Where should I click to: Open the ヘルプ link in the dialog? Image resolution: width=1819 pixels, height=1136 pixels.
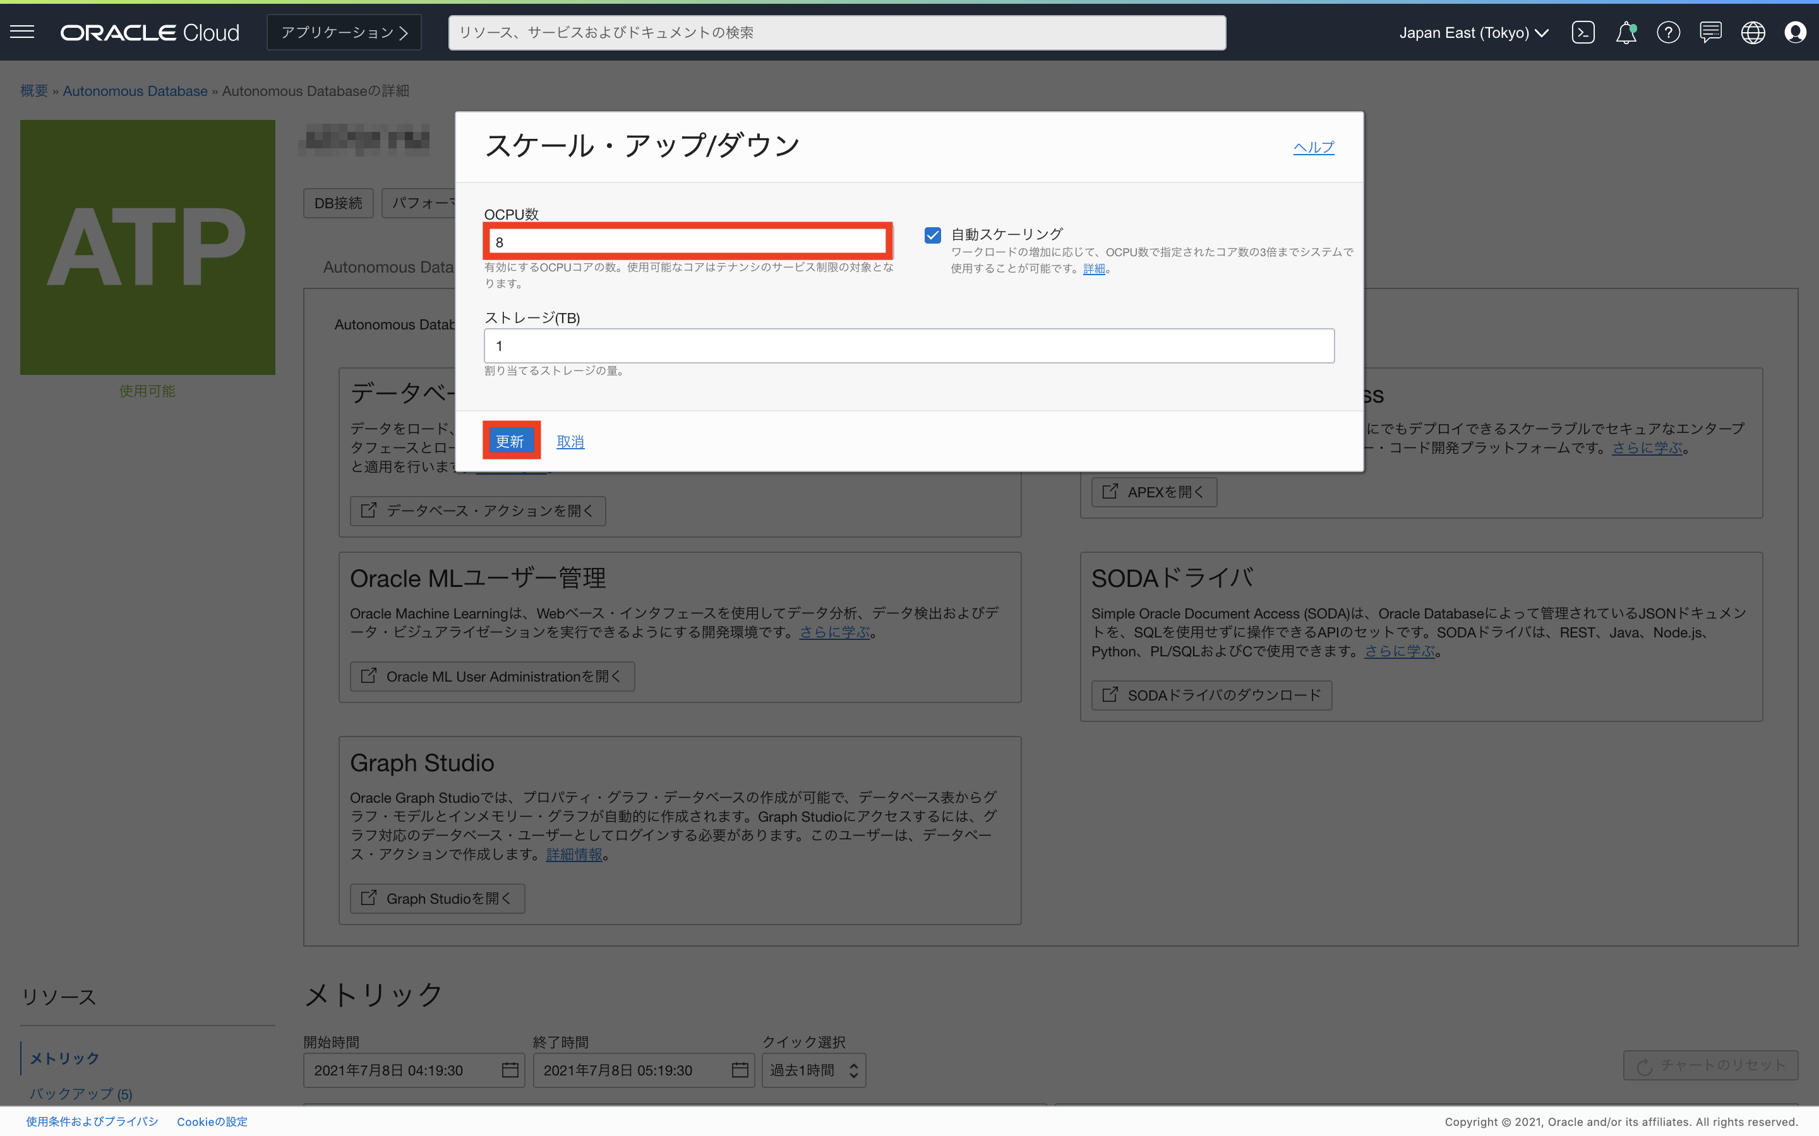[x=1313, y=147]
